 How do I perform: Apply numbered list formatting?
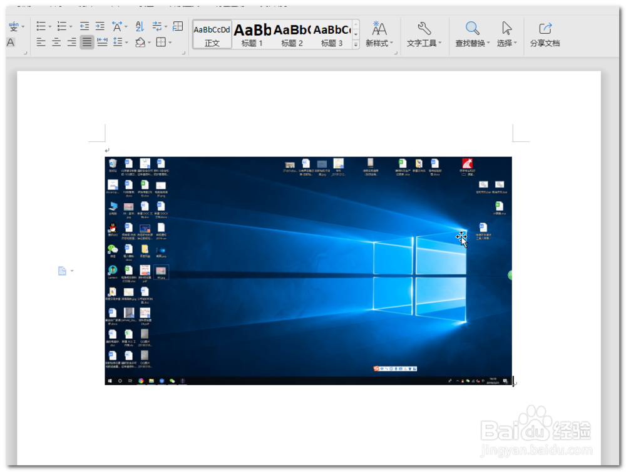pos(61,26)
